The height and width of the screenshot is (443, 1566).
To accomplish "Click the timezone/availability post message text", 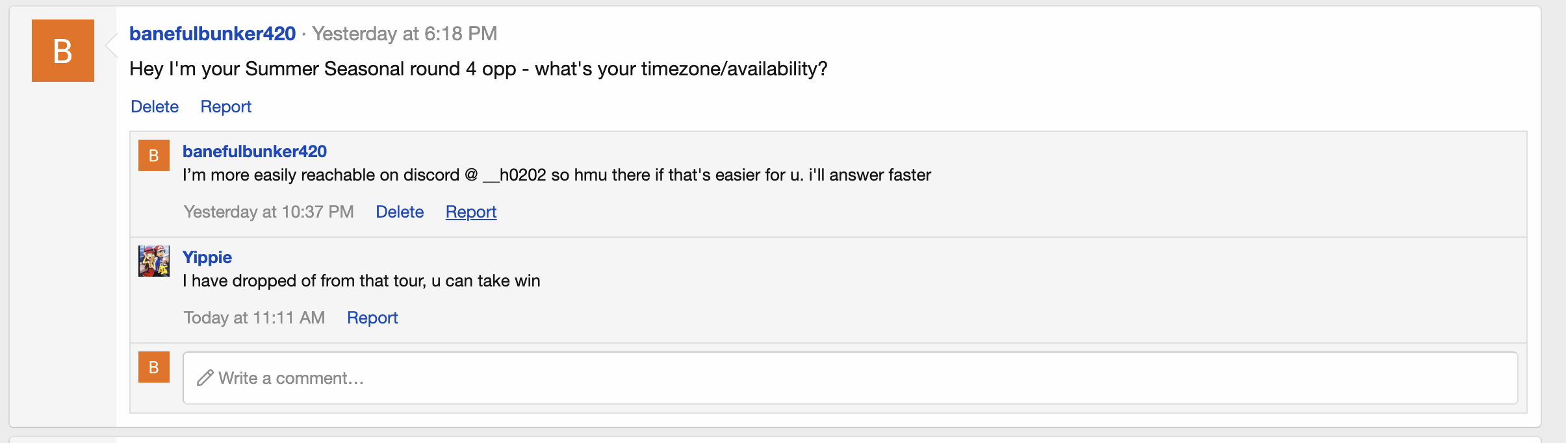I will click(x=478, y=69).
